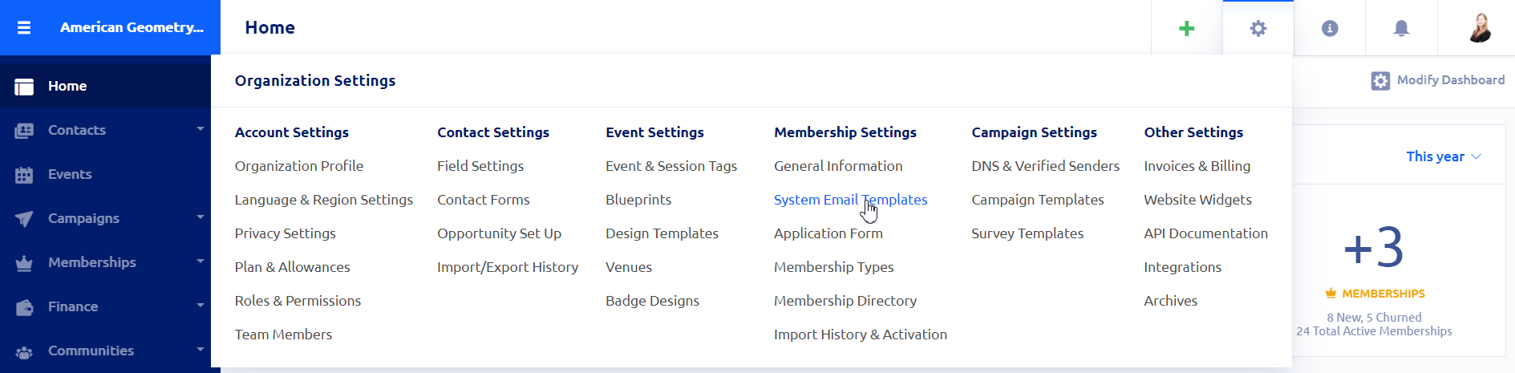The width and height of the screenshot is (1515, 373).
Task: Open API Documentation link
Action: point(1206,233)
